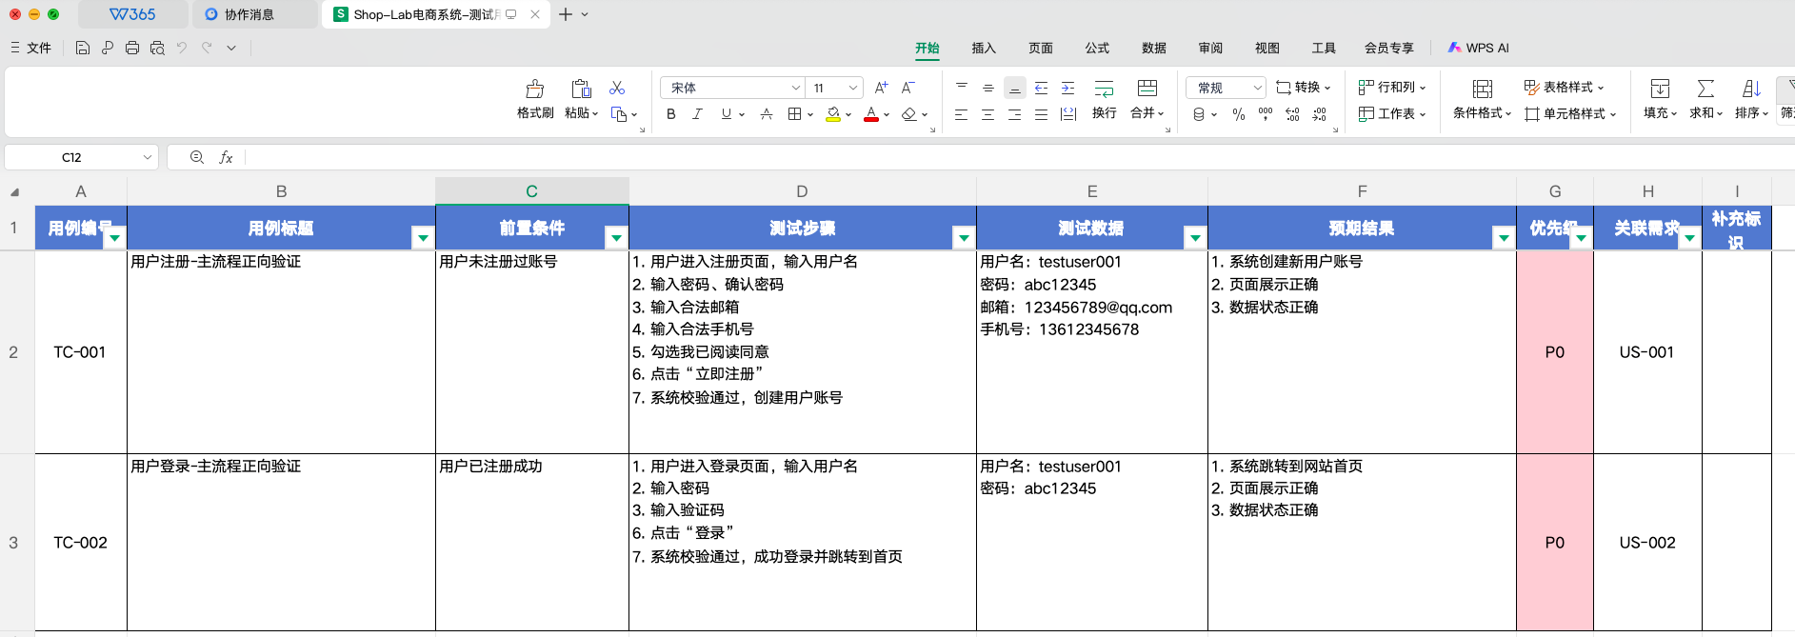Viewport: 1795px width, 637px height.
Task: Open WPS AI assistant
Action: point(1478,48)
